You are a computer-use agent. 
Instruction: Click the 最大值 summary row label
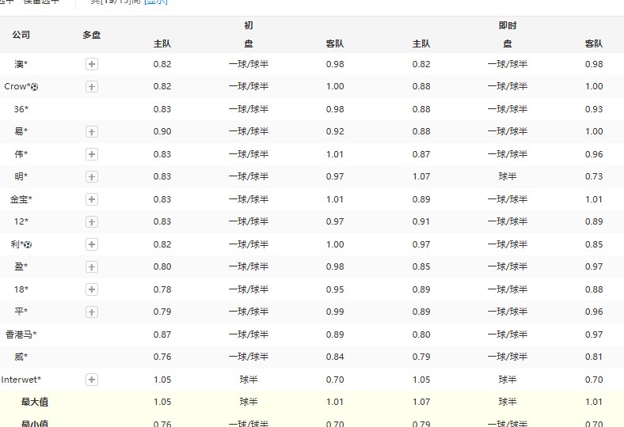(x=35, y=402)
